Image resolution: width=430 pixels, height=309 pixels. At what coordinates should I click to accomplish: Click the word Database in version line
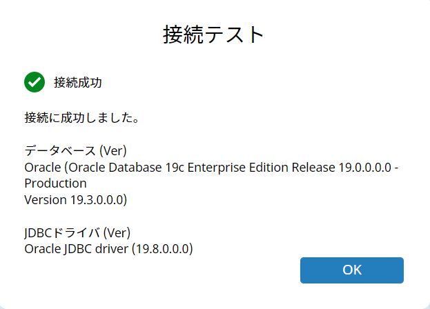[x=135, y=168]
